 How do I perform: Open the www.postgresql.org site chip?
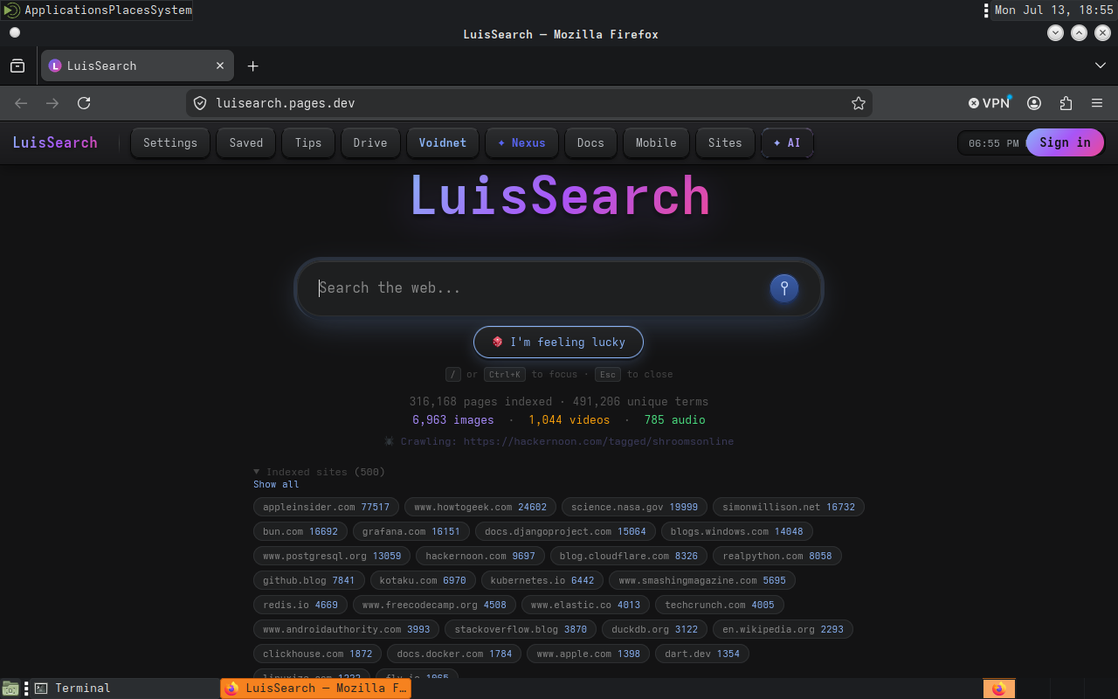pyautogui.click(x=332, y=556)
